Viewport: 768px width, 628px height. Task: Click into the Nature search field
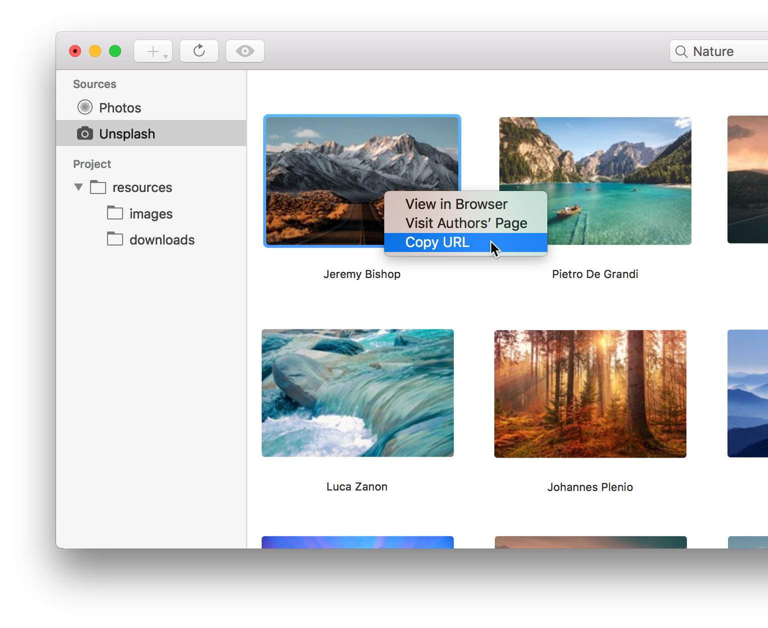click(x=725, y=51)
